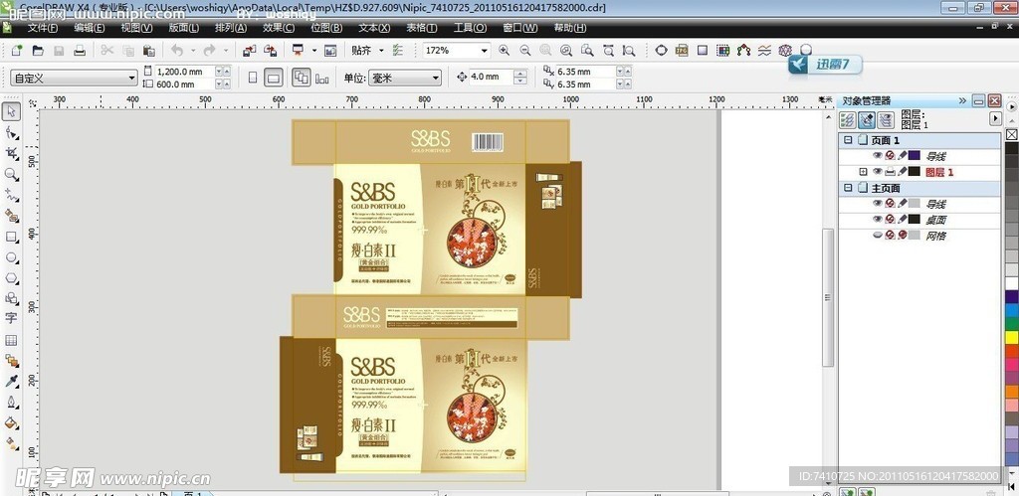Hide 图层 1 using its eye icon

point(877,172)
